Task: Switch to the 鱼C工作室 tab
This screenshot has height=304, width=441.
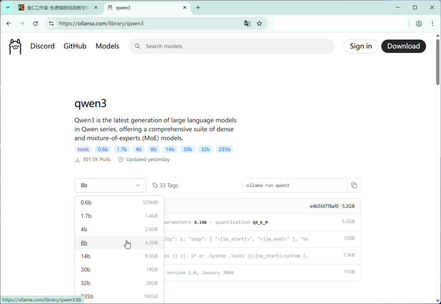Action: pos(58,7)
